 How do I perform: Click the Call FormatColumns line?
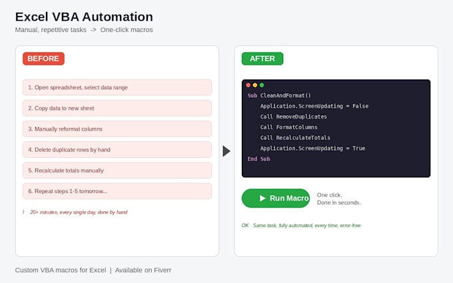(x=288, y=127)
